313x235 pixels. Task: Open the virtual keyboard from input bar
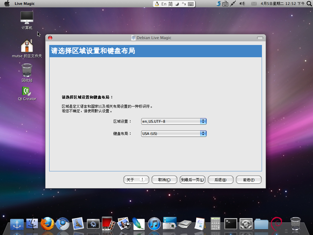[x=191, y=4]
